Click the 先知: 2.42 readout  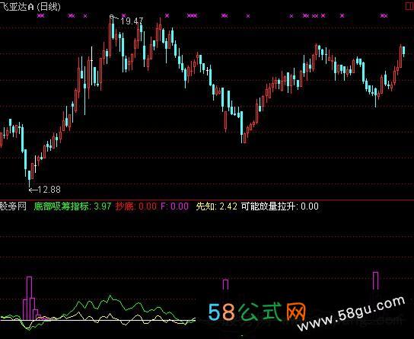pyautogui.click(x=216, y=206)
